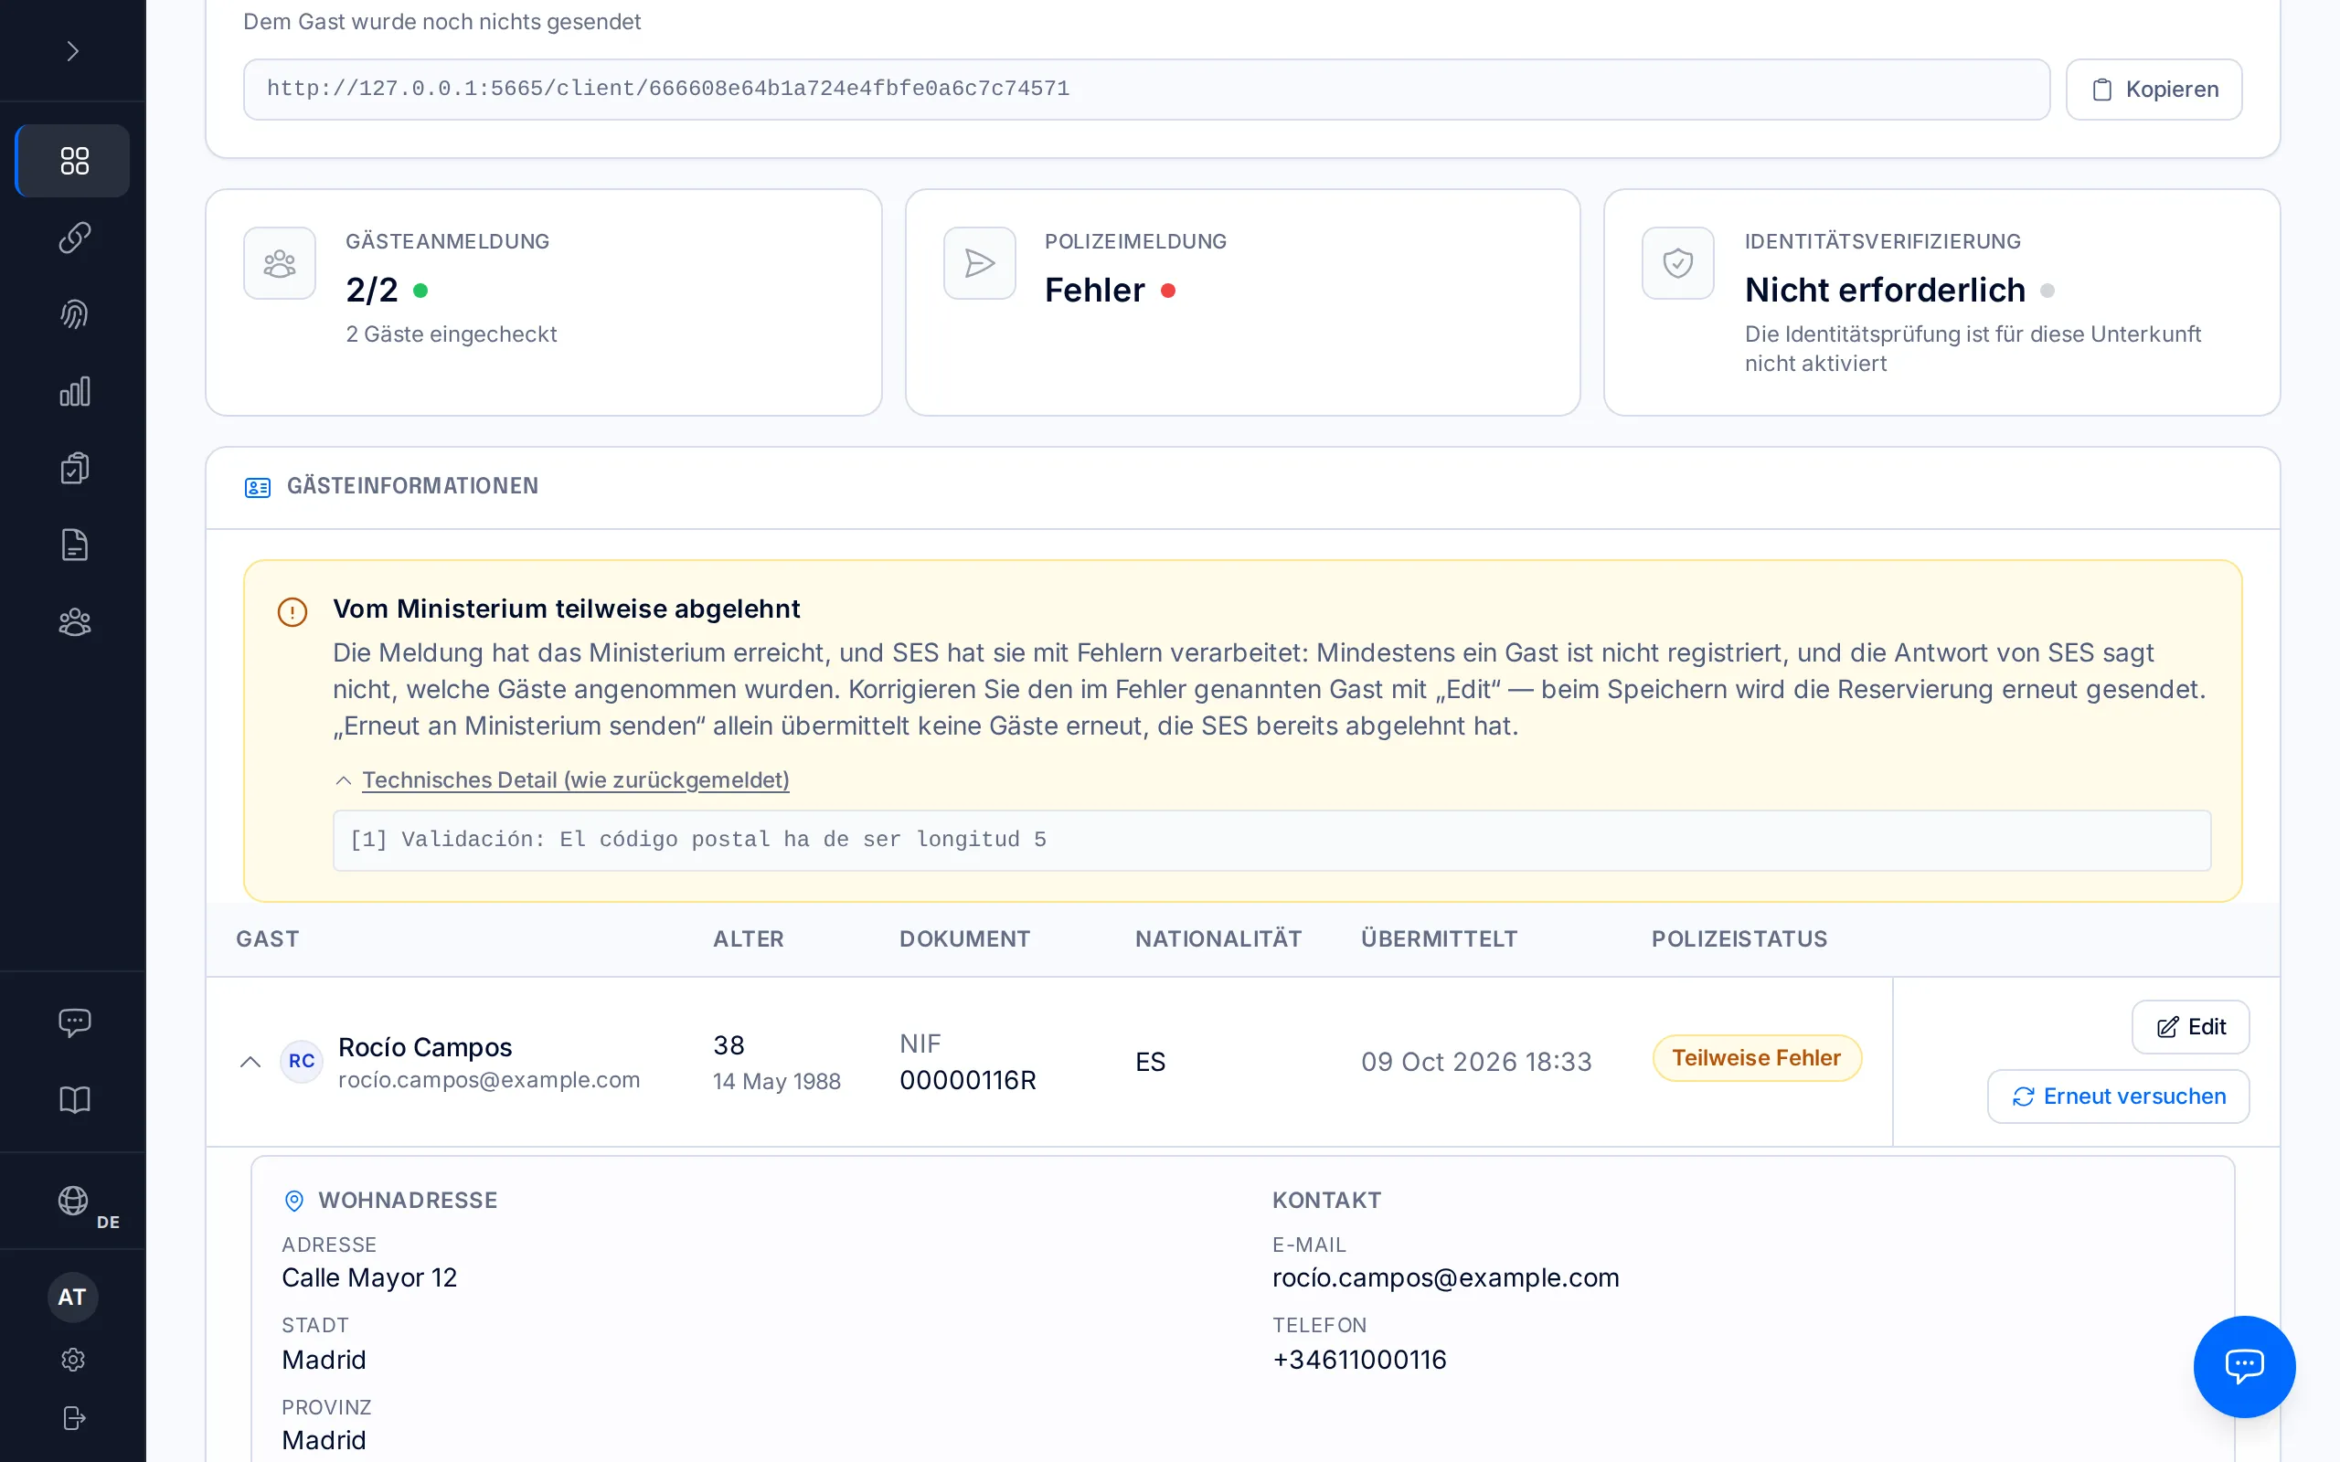Click the timestamp '09 Oct 2026 18:33'

[x=1476, y=1062]
